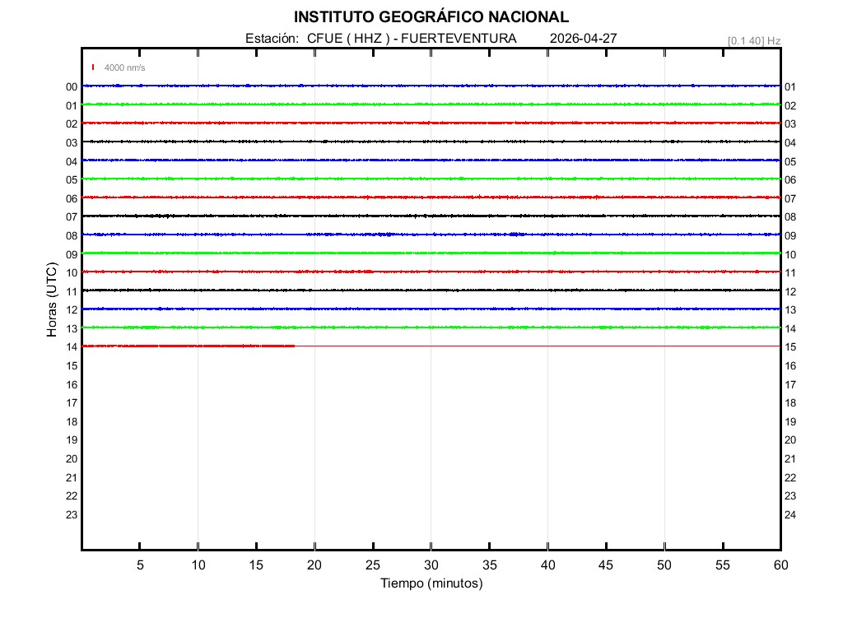The width and height of the screenshot is (843, 632).
Task: Click the date 2026-04-27
Action: (x=583, y=39)
